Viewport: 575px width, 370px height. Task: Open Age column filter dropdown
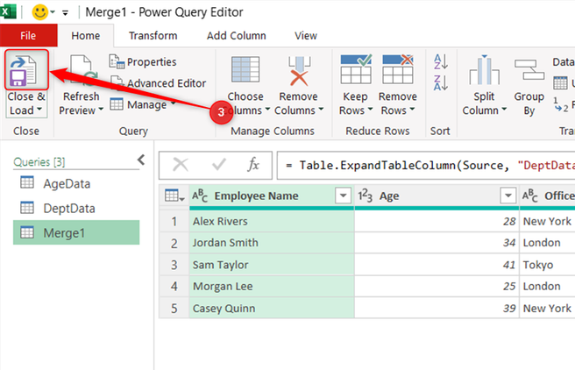click(508, 196)
